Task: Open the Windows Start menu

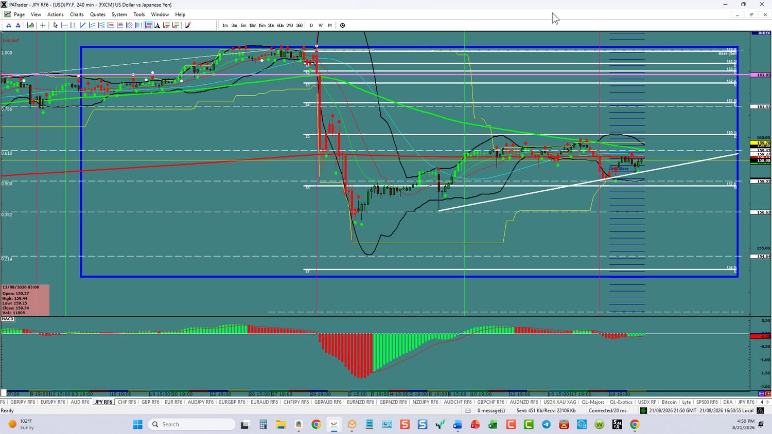Action: coord(138,424)
